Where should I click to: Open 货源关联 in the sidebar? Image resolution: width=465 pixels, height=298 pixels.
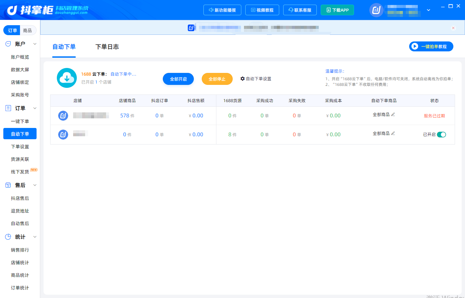(20, 159)
